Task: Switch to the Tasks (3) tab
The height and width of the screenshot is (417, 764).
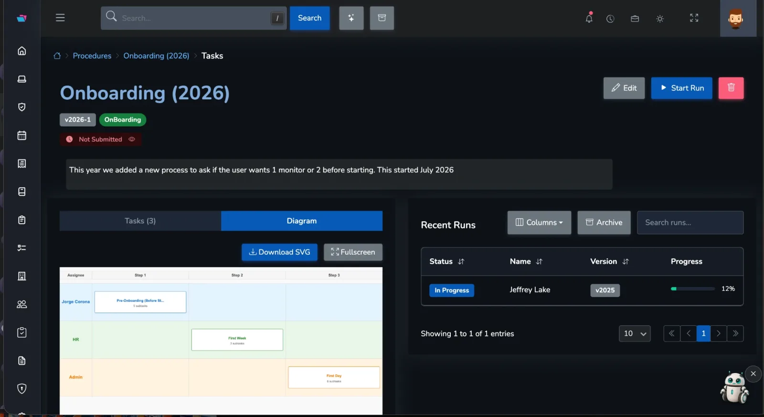Action: [140, 221]
